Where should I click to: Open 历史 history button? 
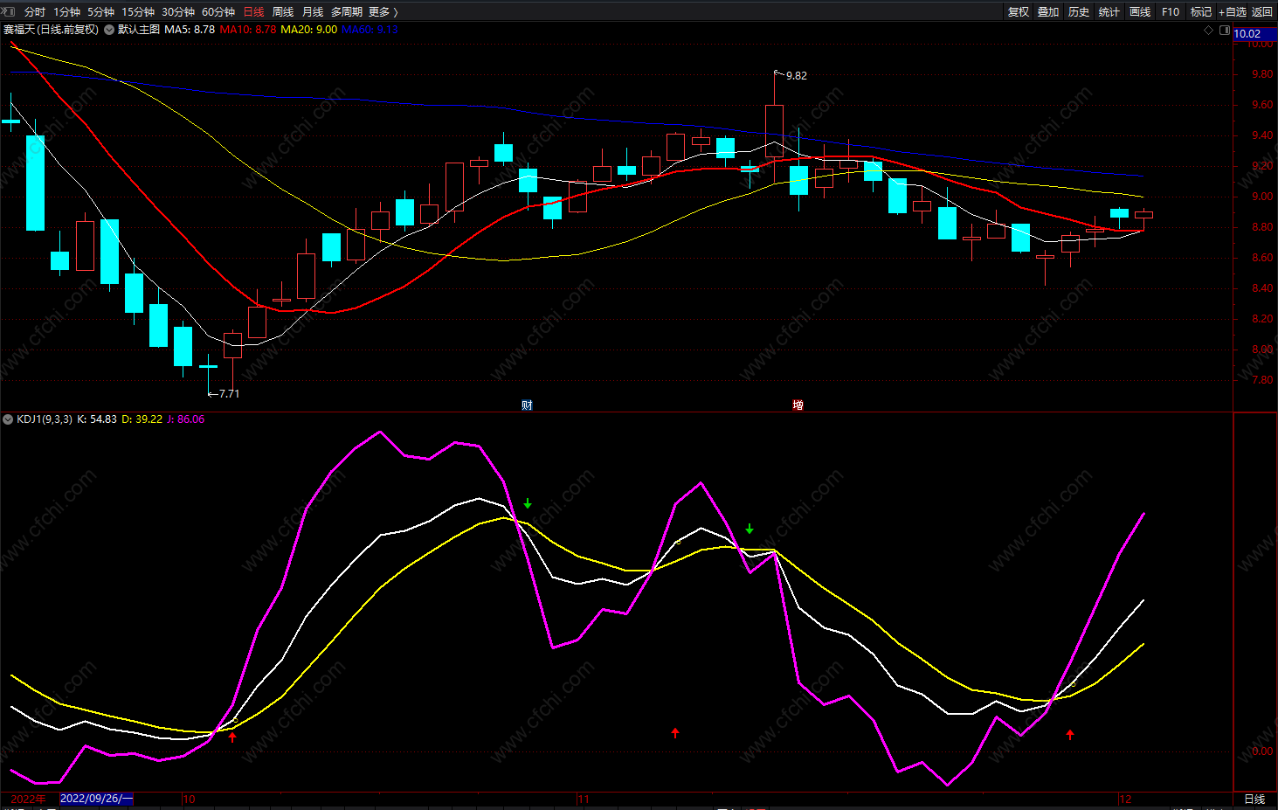[x=1079, y=11]
